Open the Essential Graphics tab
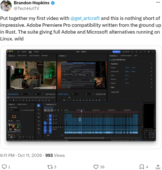This screenshot has height=170, width=162. (x=126, y=56)
